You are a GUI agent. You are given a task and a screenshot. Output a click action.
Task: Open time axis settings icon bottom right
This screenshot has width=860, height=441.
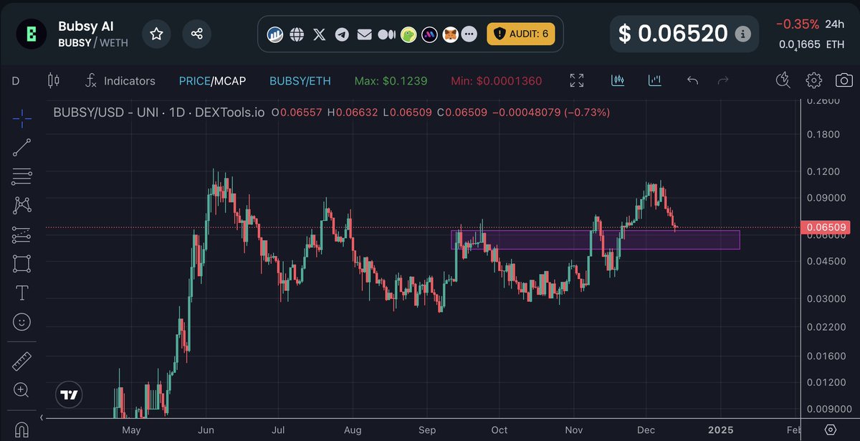click(x=830, y=430)
